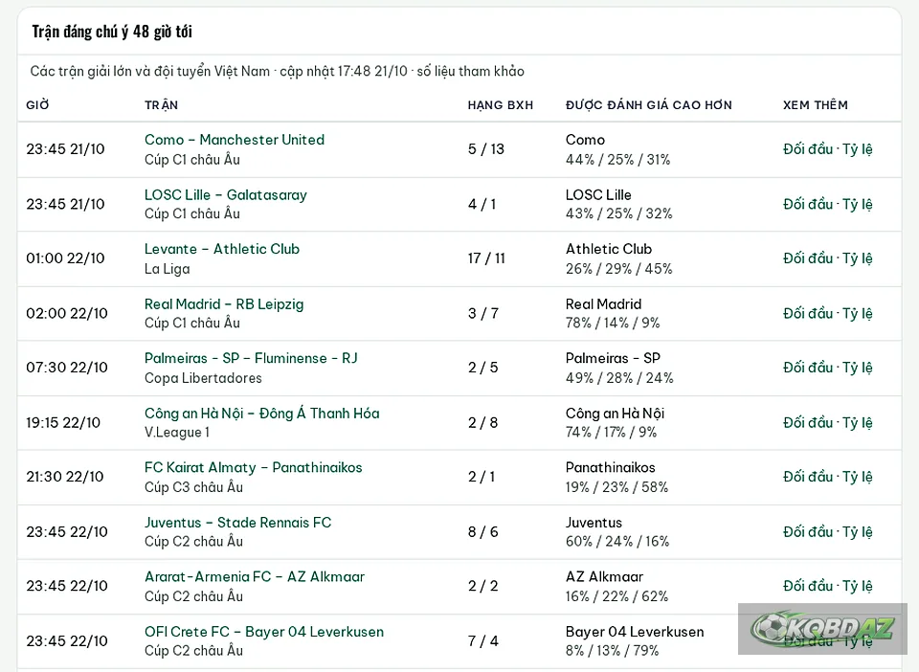The image size is (919, 672).
Task: Click "Đối đầu" in the Juventus row
Action: 808,531
